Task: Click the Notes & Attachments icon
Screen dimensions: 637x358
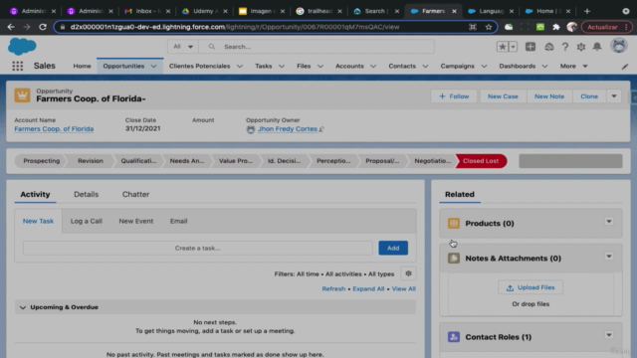Action: pos(454,259)
